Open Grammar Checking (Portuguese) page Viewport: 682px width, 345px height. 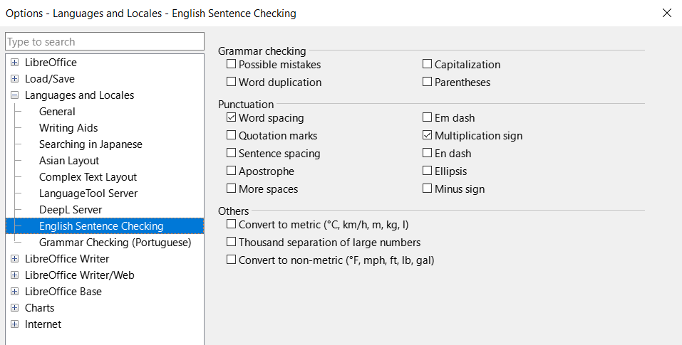tap(115, 242)
